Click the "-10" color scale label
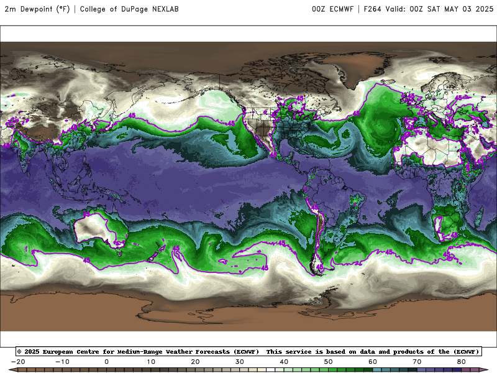 (x=62, y=362)
